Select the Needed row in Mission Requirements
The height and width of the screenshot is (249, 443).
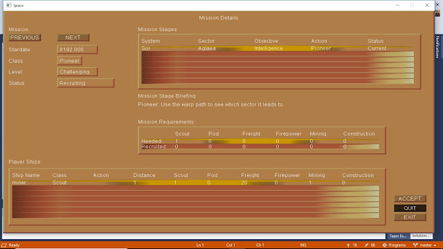point(260,141)
